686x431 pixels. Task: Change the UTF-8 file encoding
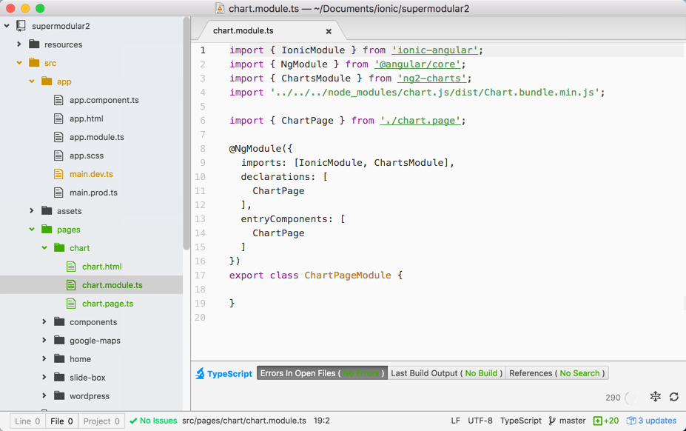coord(480,421)
